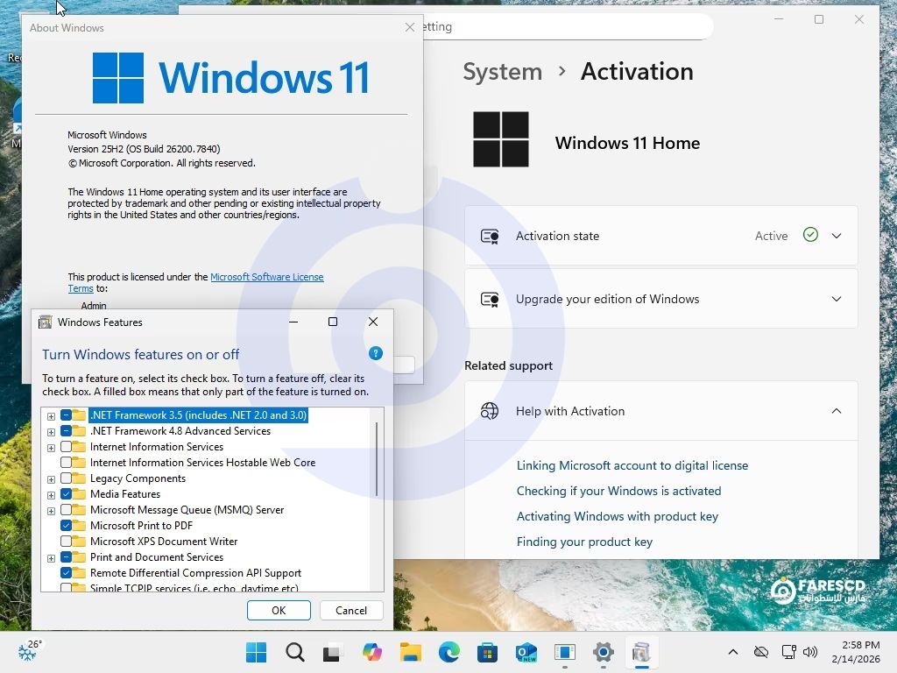The width and height of the screenshot is (897, 673).
Task: Uncheck the Microsoft Print to PDF checkbox
Action: click(x=67, y=526)
